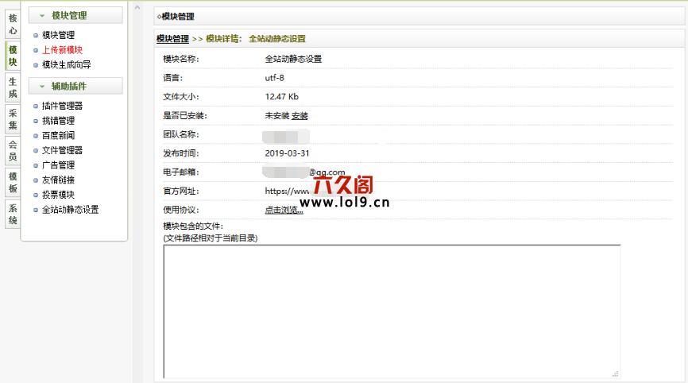Image resolution: width=688 pixels, height=383 pixels.
Task: Collapse the 辅助插件 section header
Action: [x=75, y=86]
